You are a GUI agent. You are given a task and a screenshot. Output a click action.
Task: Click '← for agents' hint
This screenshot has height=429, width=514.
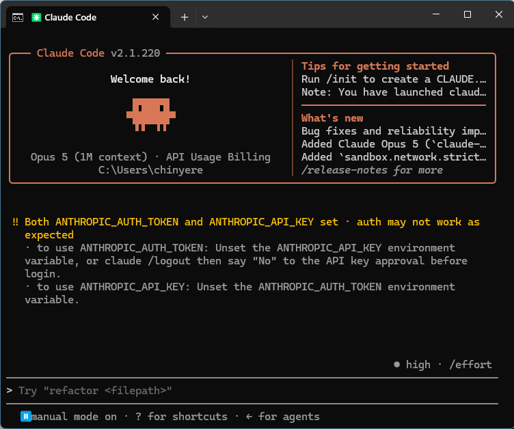(282, 416)
